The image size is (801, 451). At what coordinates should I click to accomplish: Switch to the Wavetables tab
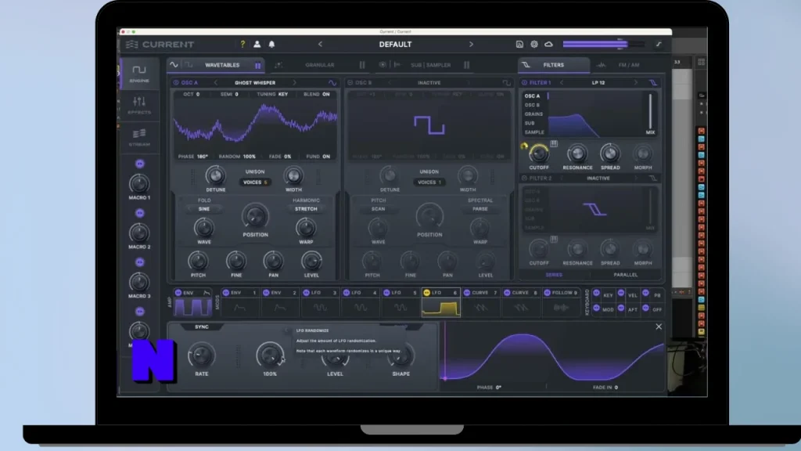[x=222, y=66]
